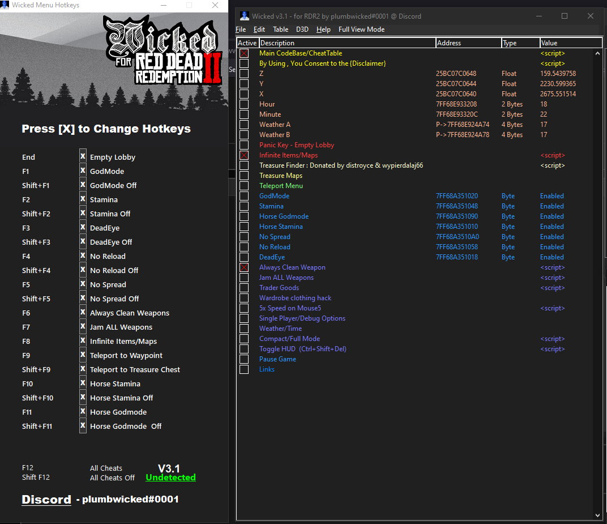
Task: Check the Treasure Maps active checkbox
Action: 243,176
